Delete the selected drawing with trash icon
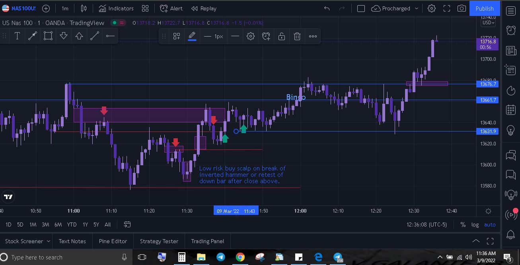Image resolution: width=520 pixels, height=265 pixels. pos(297,36)
